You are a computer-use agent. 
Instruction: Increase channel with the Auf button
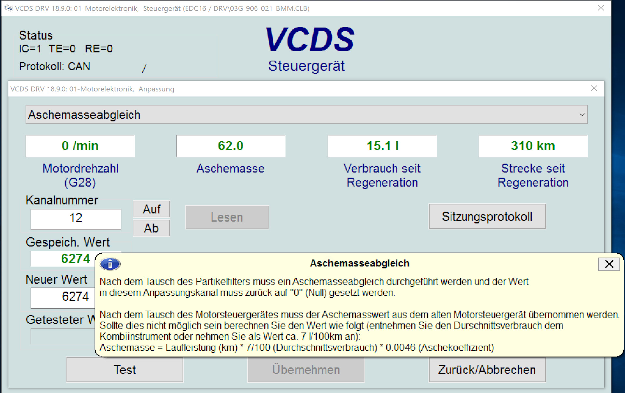151,209
